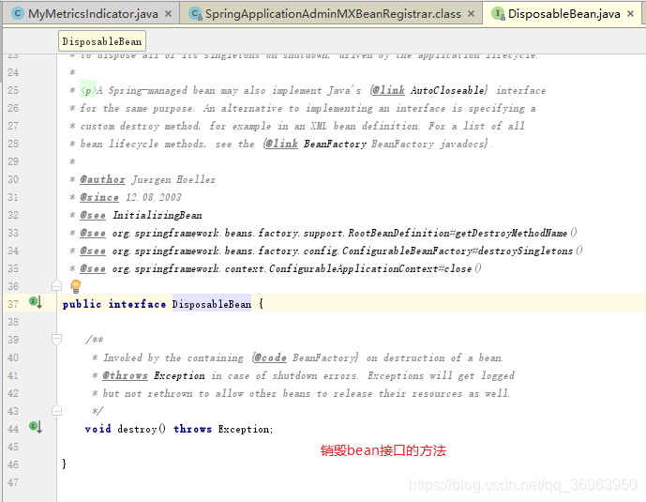Click the locked class icon on SpringApplicationAdminMXBeanRegistrar tab
Screen dimensions: 646x502
pyautogui.click(x=195, y=13)
